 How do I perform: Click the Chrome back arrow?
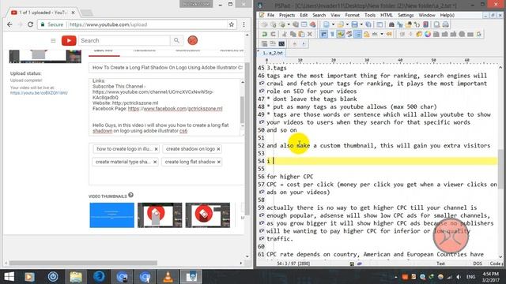(x=9, y=24)
